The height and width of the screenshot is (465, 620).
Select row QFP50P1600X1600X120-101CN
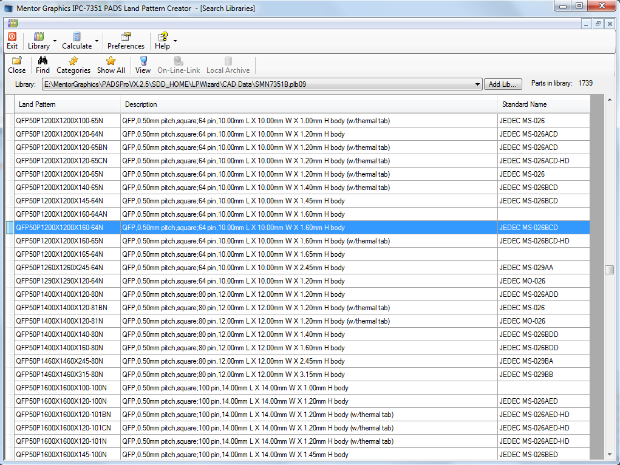[302, 428]
